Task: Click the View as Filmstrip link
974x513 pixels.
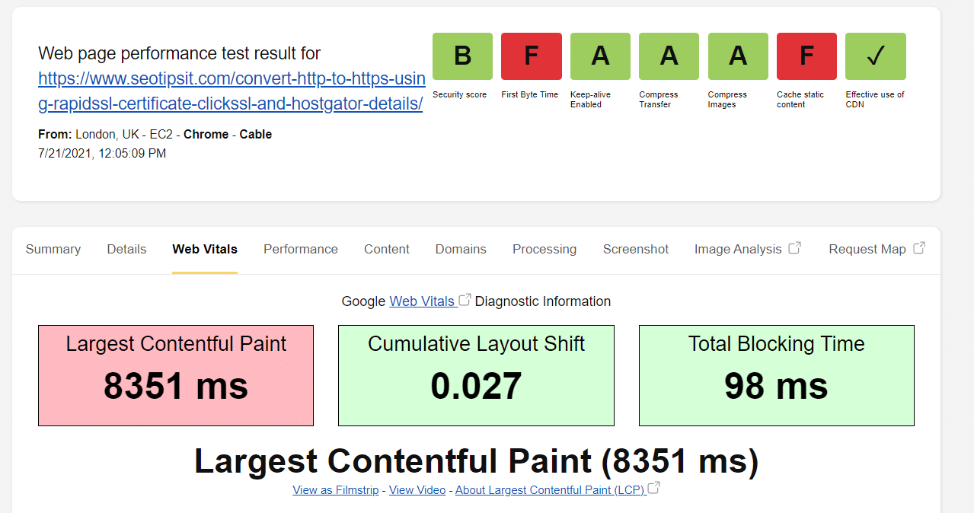Action: [x=335, y=489]
